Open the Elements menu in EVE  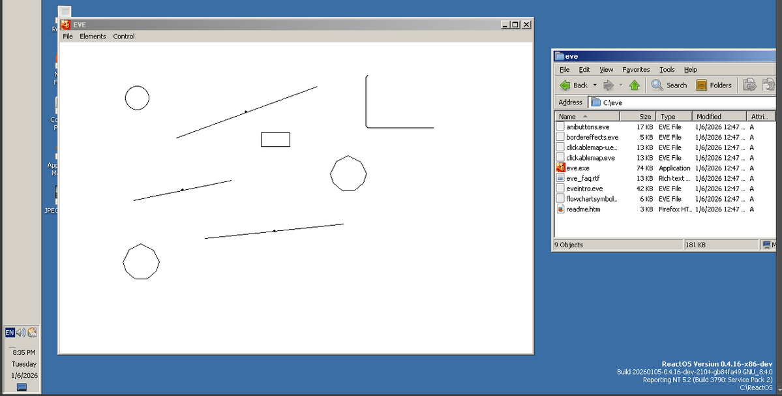93,37
